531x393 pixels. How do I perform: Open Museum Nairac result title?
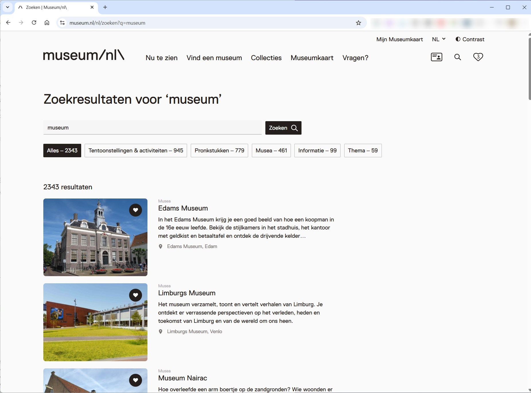point(183,378)
